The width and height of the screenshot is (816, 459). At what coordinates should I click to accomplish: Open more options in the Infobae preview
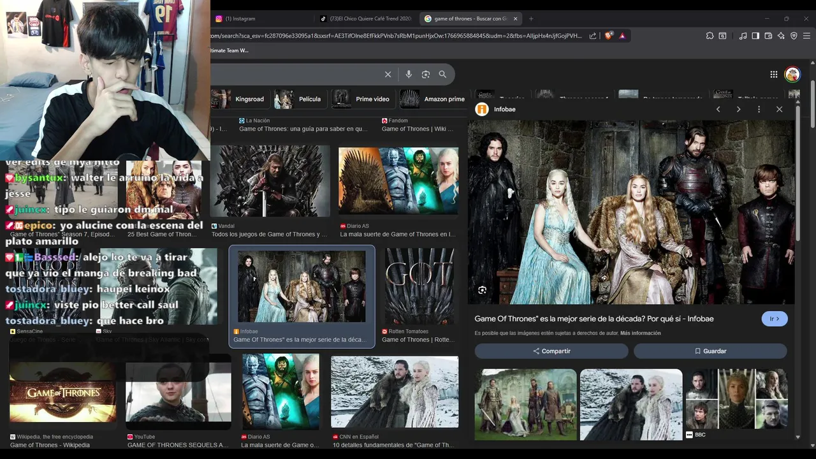759,110
